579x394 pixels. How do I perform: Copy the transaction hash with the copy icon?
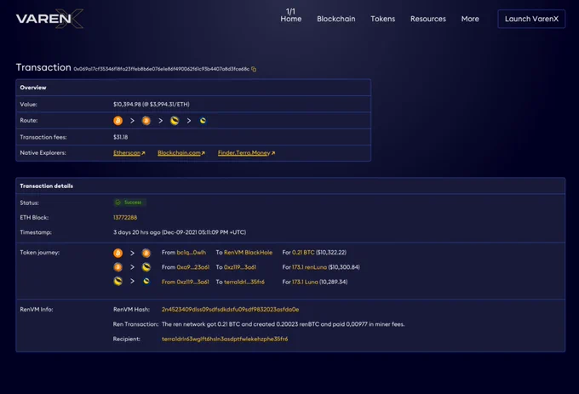point(254,69)
